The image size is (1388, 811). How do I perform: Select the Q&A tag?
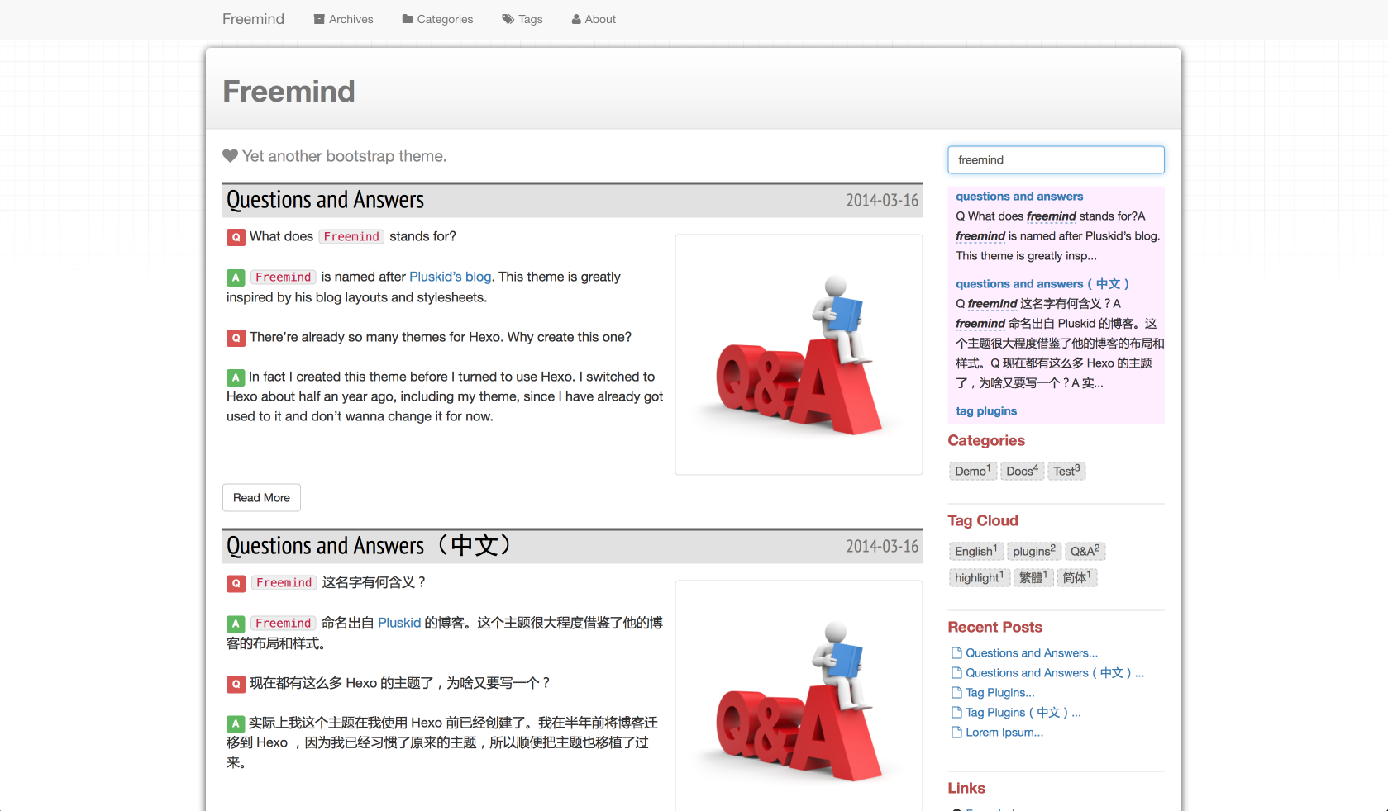pos(1085,551)
